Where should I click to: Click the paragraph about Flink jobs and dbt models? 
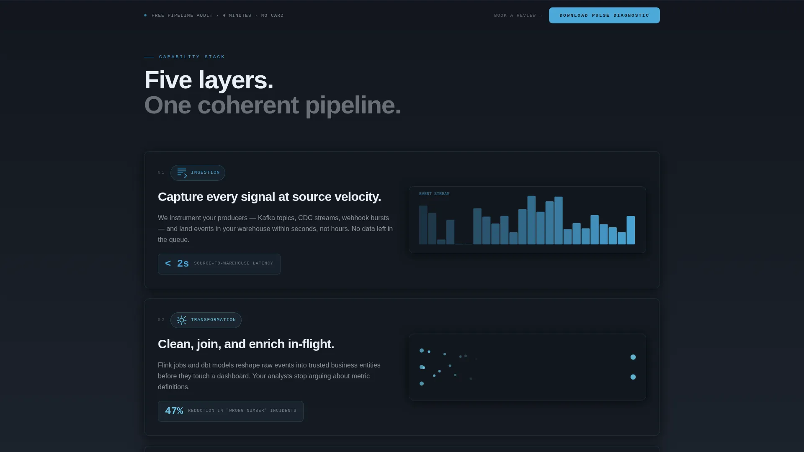269,376
